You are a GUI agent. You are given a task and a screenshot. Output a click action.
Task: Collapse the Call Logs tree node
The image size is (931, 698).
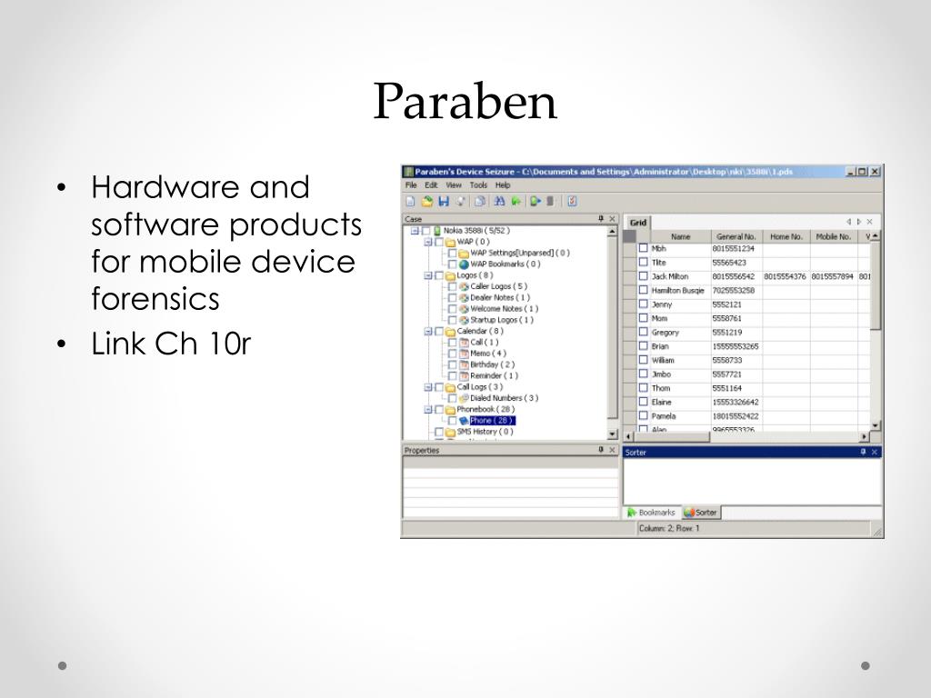pyautogui.click(x=428, y=387)
